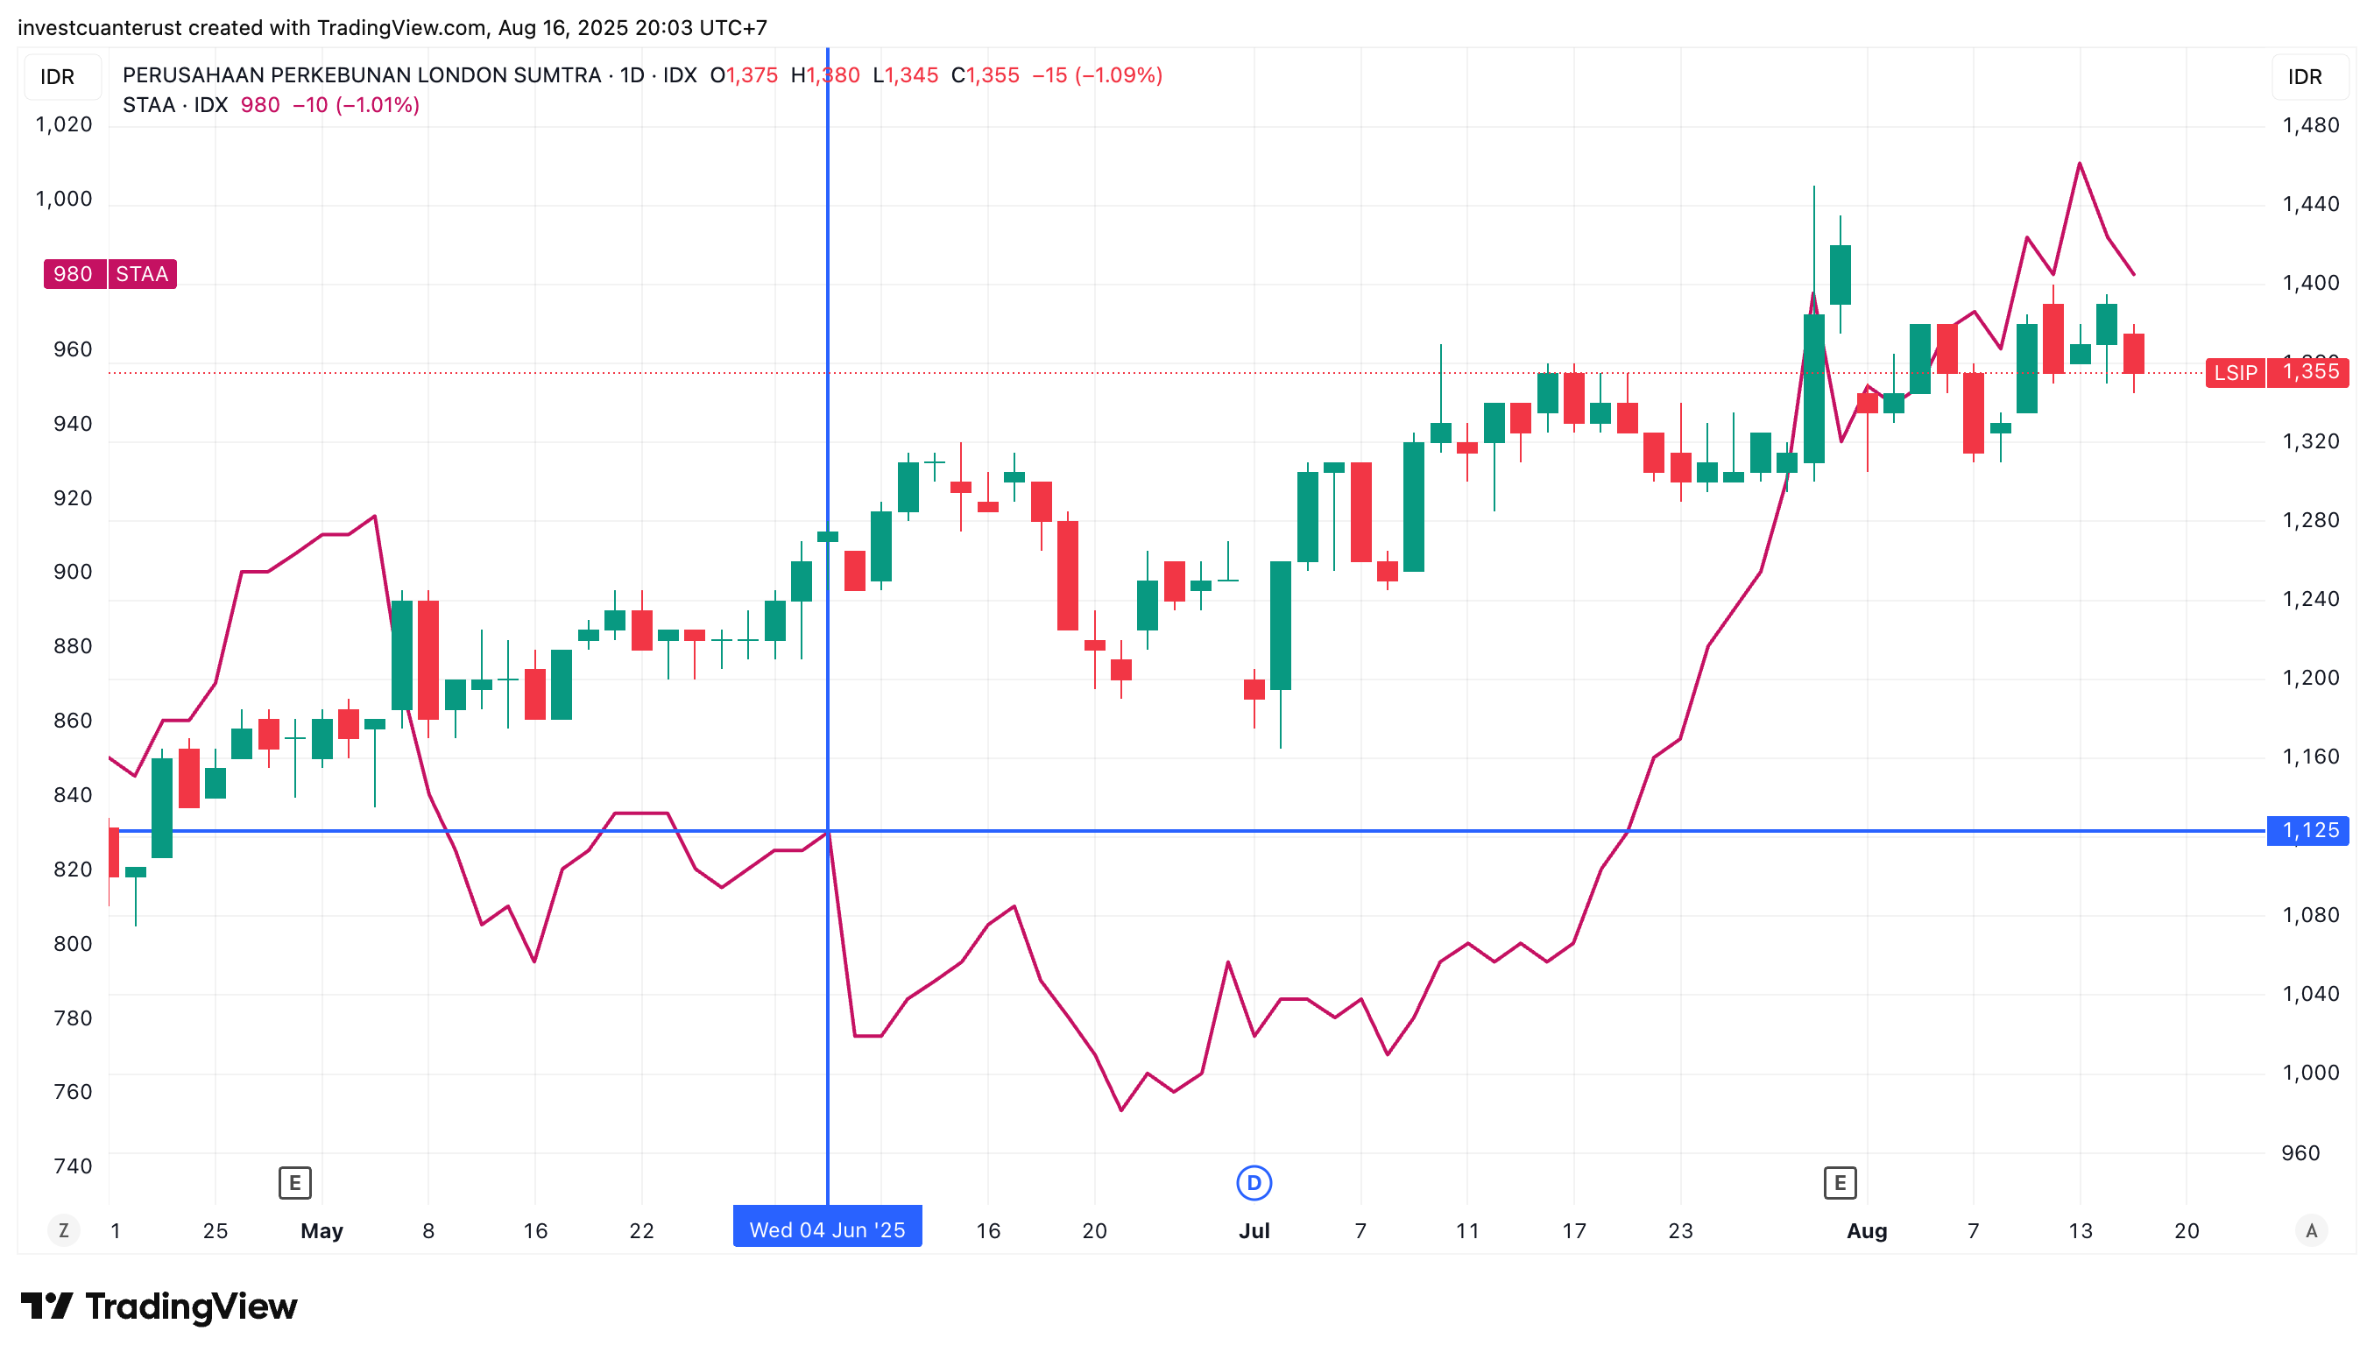Screen dimensions: 2374x1359
Task: Click the 980 STAA price label
Action: click(110, 273)
